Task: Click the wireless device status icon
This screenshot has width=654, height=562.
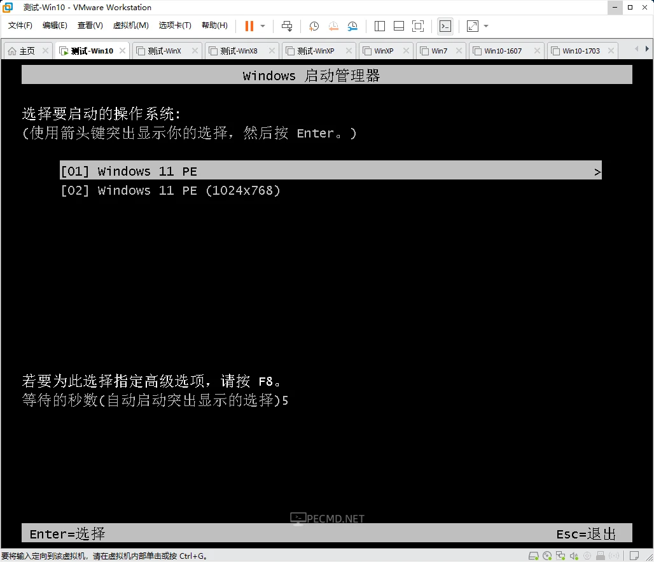Action: 614,556
